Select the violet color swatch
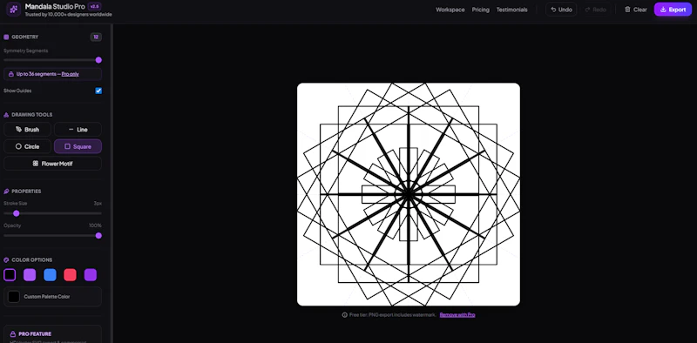The image size is (697, 343). pos(91,275)
